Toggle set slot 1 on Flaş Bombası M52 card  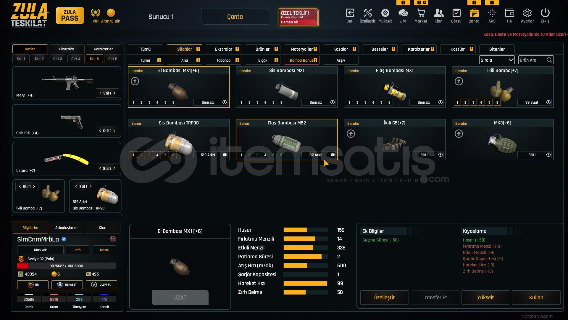pos(241,155)
